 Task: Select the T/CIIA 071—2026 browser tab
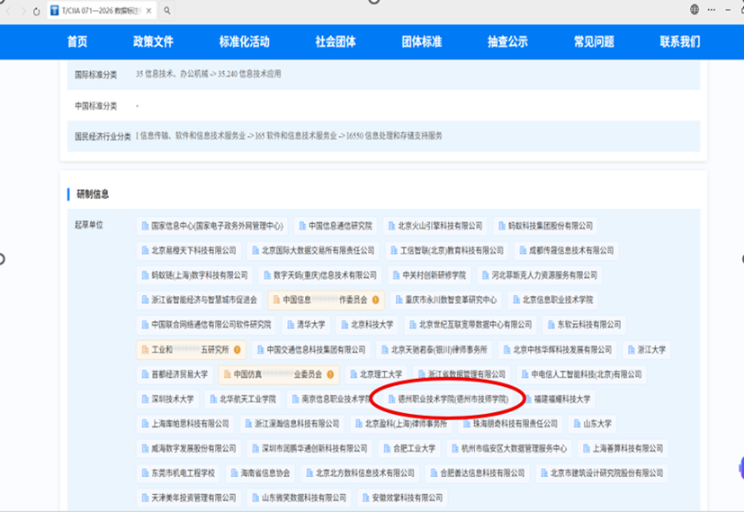pyautogui.click(x=101, y=11)
